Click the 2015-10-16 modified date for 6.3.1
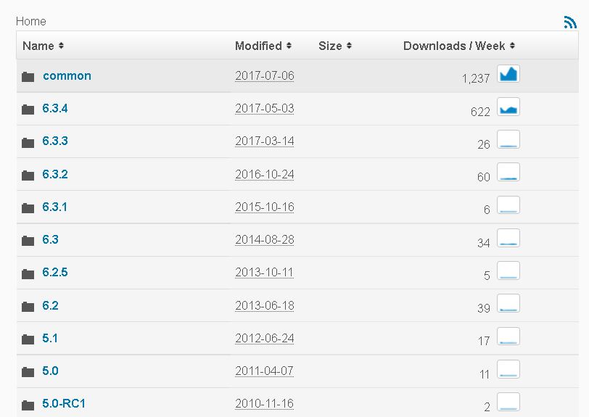The height and width of the screenshot is (417, 589). (x=265, y=207)
